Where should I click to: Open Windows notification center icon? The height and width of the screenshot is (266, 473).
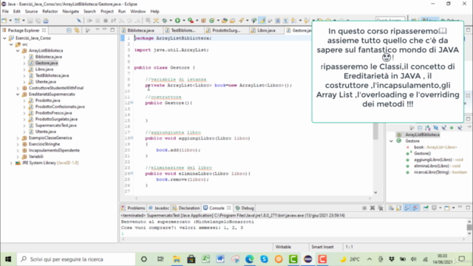461,259
